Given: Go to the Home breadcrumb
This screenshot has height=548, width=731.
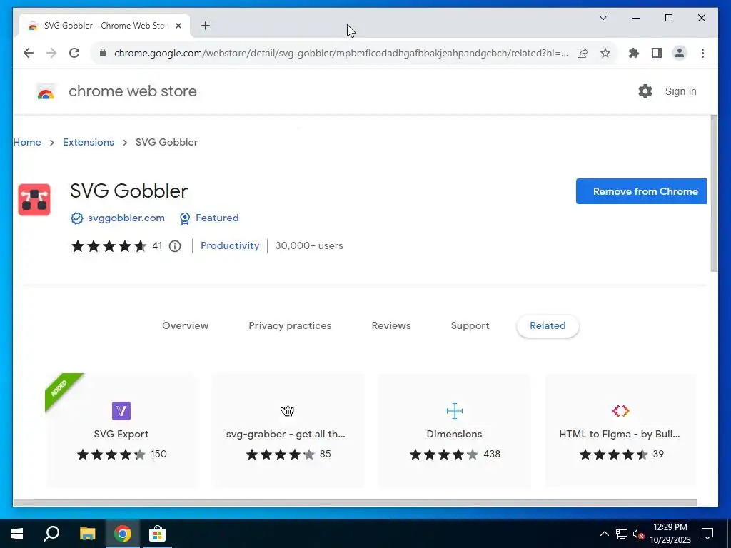Looking at the screenshot, I should click(x=27, y=142).
